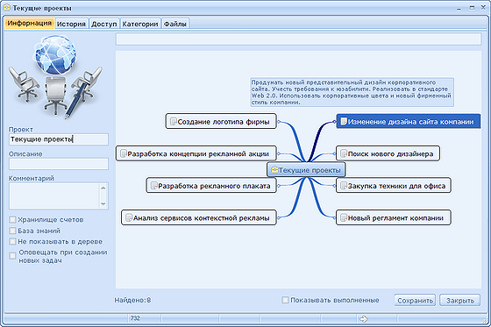Image resolution: width=491 pixels, height=327 pixels.
Task: Click the Проект name input field
Action: (59, 139)
